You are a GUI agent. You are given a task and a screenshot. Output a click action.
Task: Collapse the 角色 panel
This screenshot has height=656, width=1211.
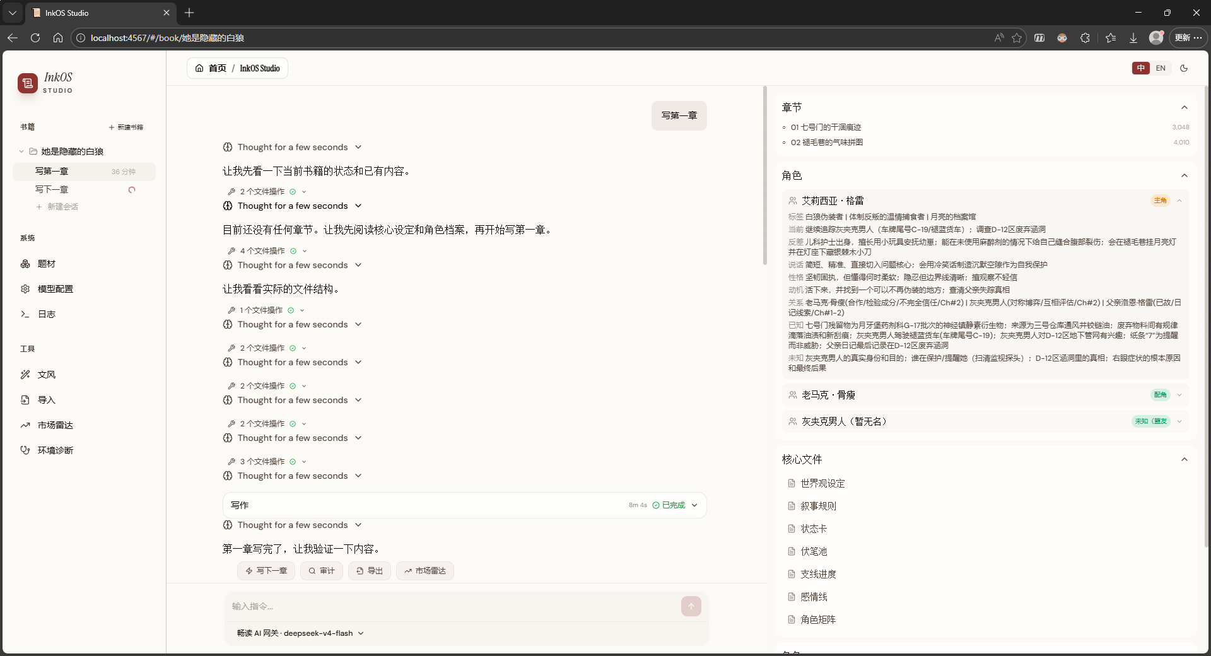1185,175
